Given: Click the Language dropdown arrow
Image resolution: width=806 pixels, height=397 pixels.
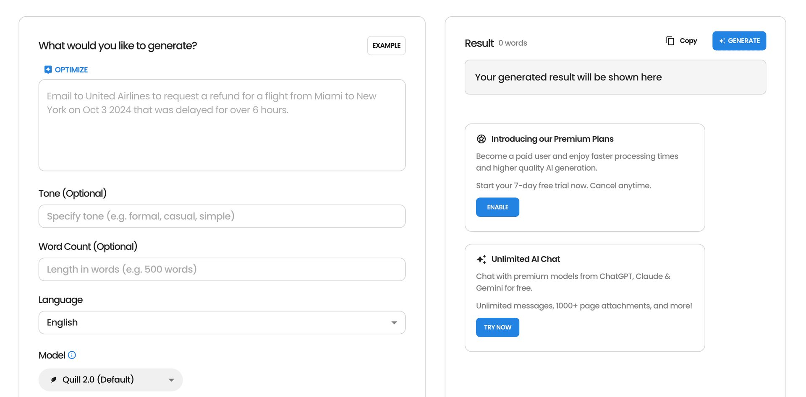Looking at the screenshot, I should pyautogui.click(x=394, y=322).
